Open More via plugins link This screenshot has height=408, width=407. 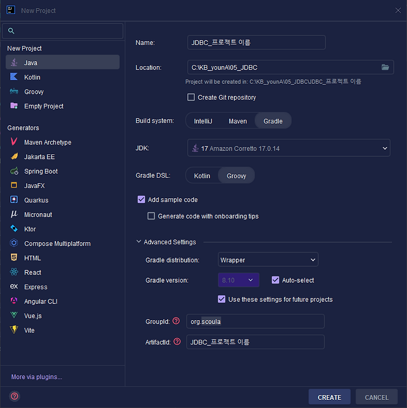click(36, 377)
